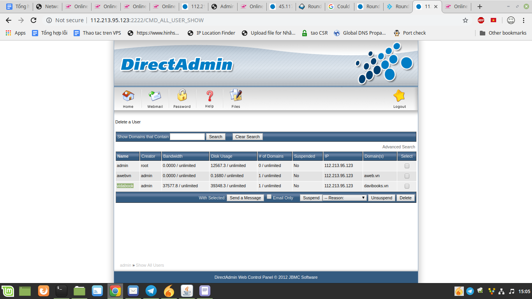Viewport: 532px width, 299px height.
Task: Click the Search button
Action: pos(215,137)
